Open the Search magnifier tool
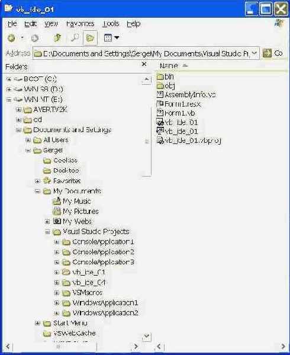Image resolution: width=290 pixels, height=355 pixels. tap(75, 37)
